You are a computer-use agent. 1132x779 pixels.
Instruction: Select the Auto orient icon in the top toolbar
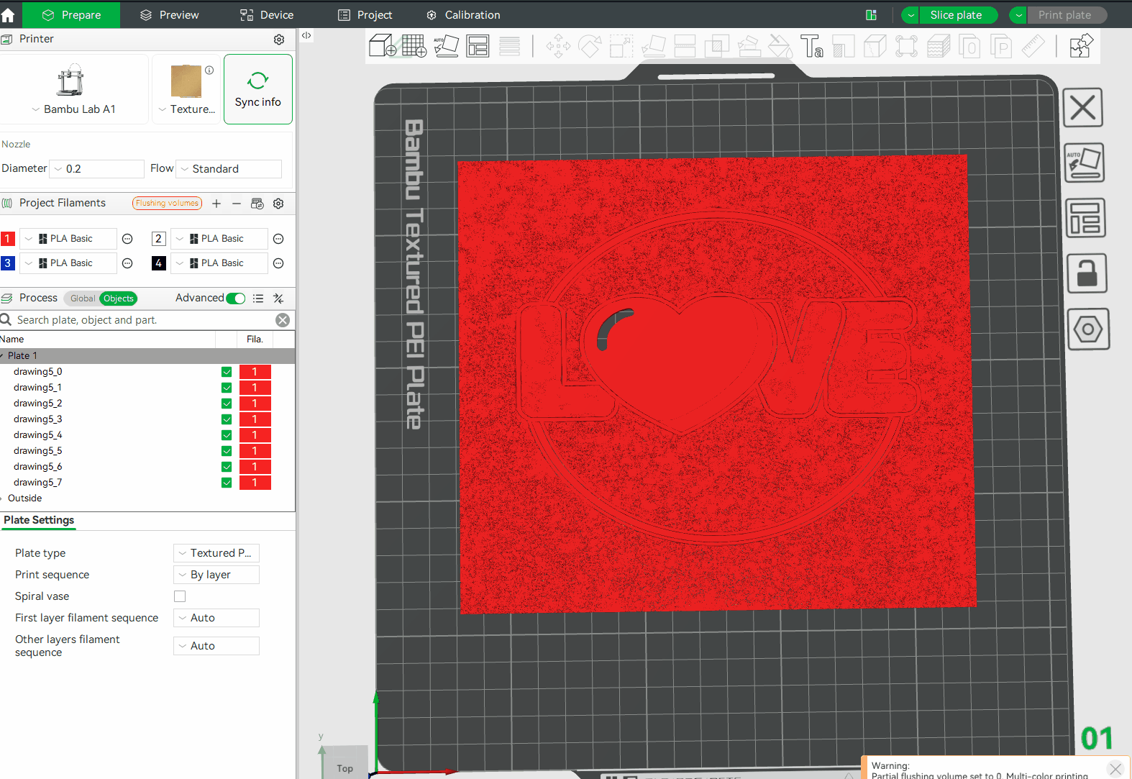point(446,46)
